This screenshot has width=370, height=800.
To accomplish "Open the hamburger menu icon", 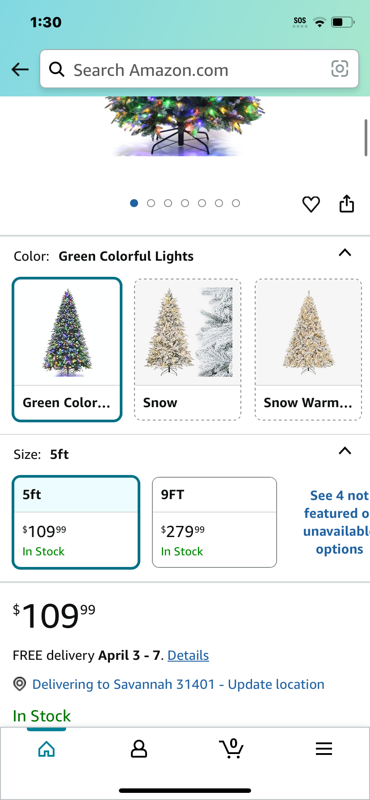I will click(324, 749).
